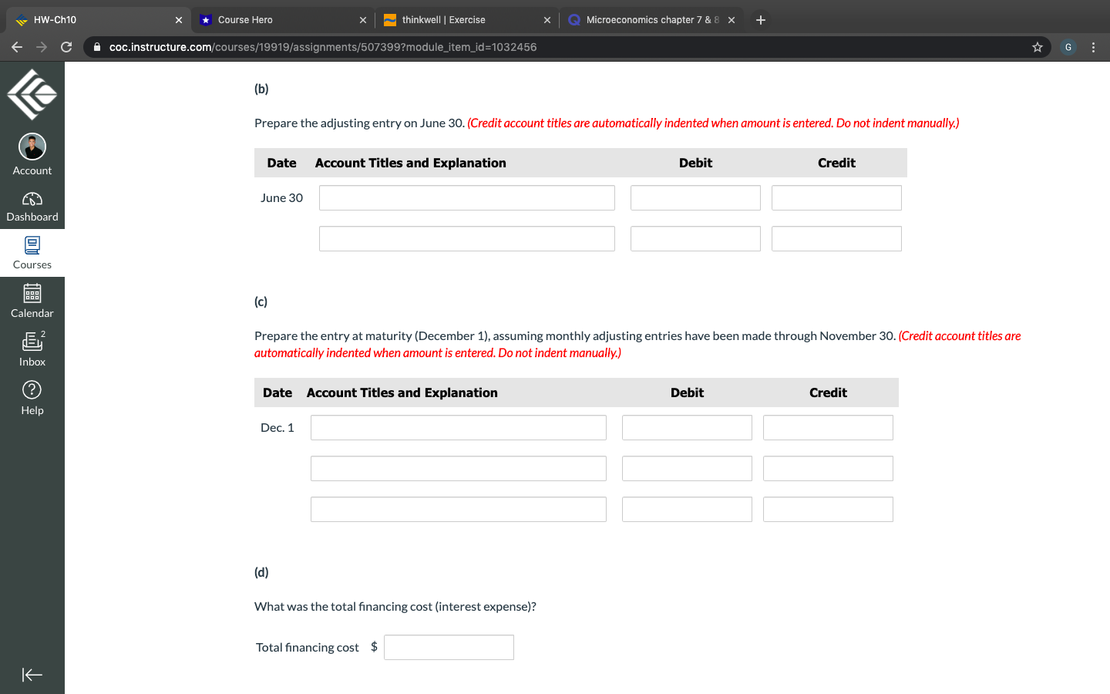Click the padlock icon in the address bar
The width and height of the screenshot is (1110, 694).
coord(96,47)
